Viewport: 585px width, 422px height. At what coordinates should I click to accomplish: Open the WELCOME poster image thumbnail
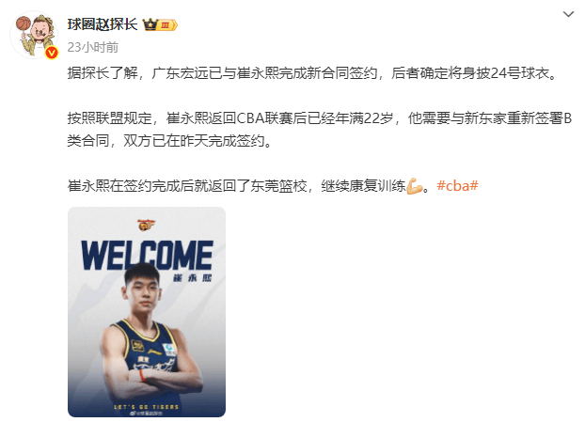(x=147, y=312)
